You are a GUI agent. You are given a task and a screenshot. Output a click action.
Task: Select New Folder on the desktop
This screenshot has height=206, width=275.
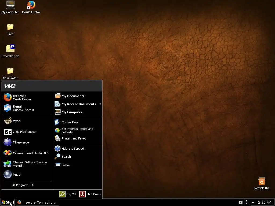click(x=10, y=73)
